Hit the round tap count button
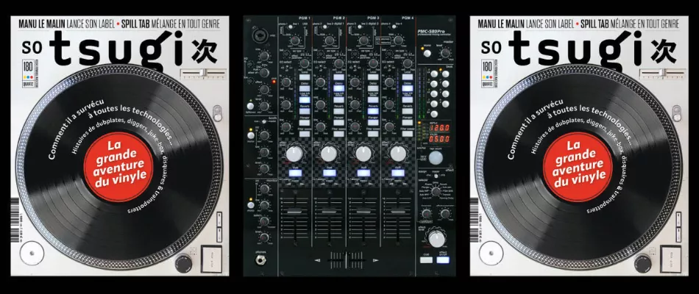This screenshot has height=294, width=699. click(436, 157)
